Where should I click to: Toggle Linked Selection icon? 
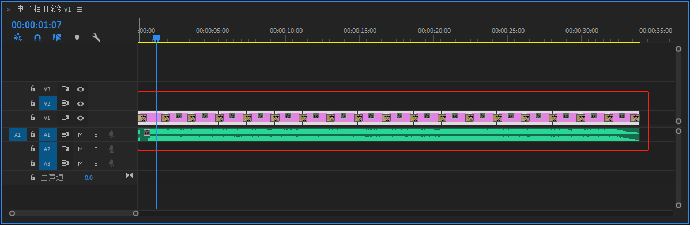click(56, 38)
